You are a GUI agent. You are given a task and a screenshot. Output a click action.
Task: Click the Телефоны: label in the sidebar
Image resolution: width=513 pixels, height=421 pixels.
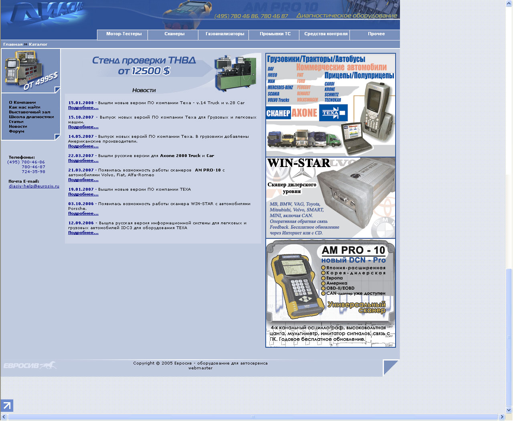point(22,157)
